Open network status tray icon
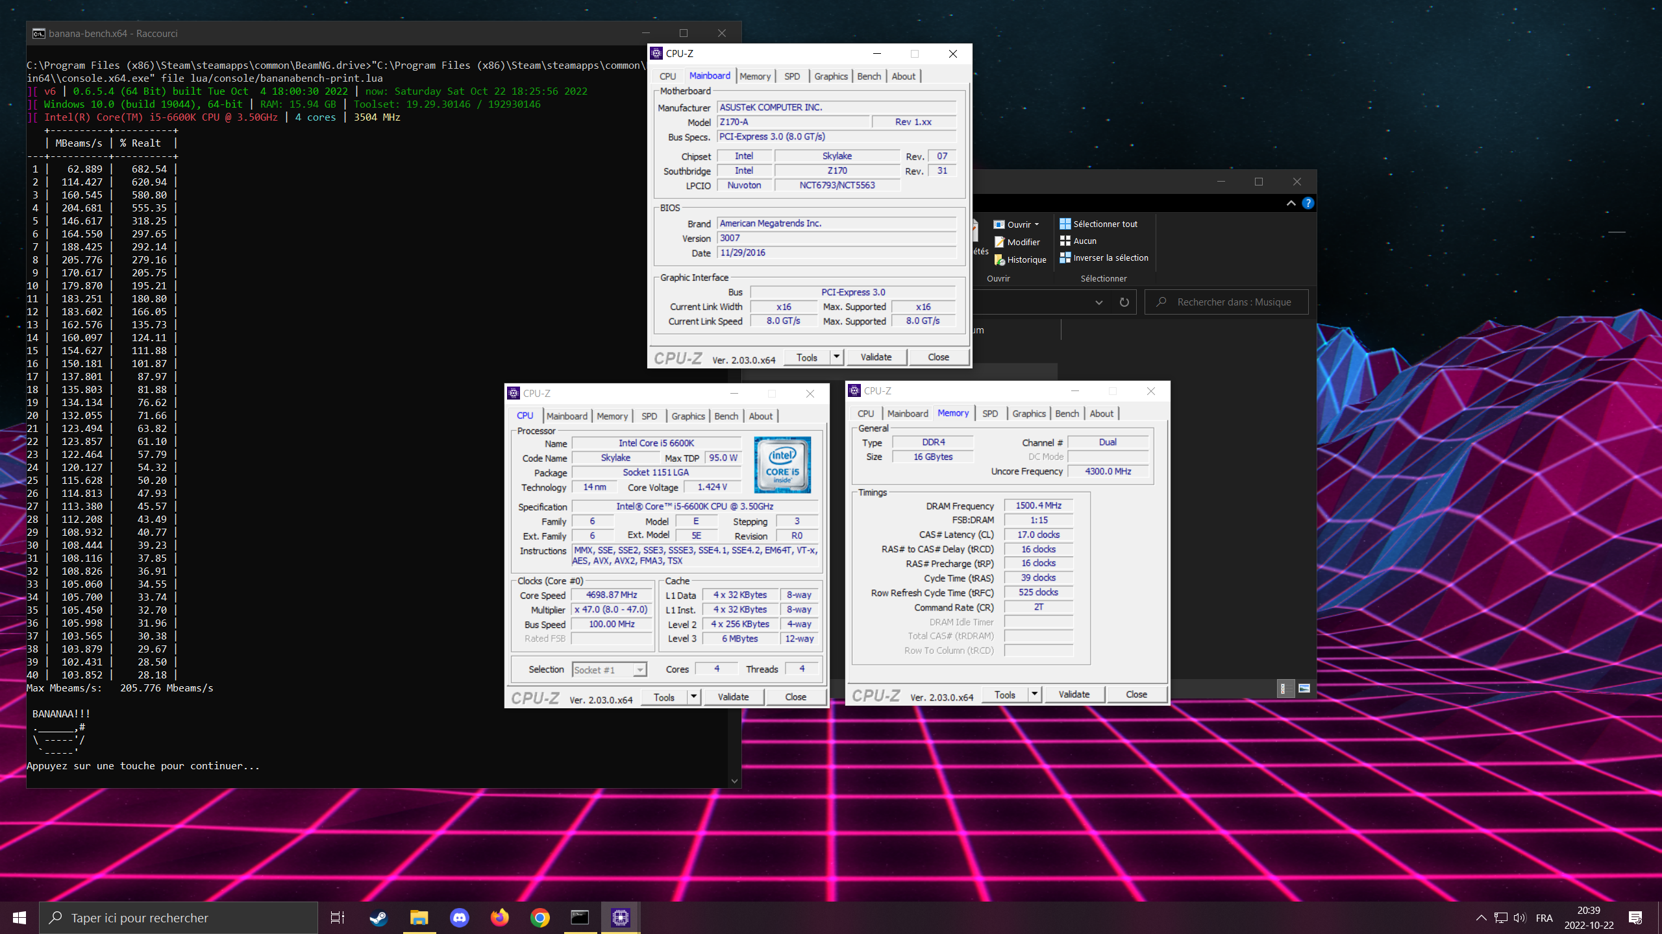The image size is (1662, 934). pos(1501,918)
